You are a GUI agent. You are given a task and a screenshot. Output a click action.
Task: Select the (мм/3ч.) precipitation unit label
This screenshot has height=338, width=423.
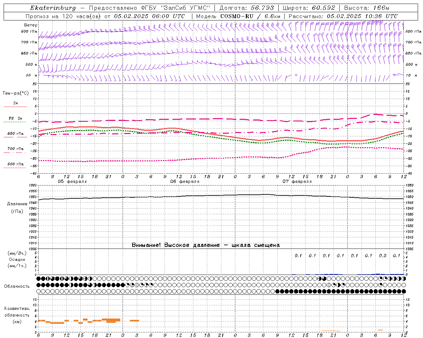[17, 253]
